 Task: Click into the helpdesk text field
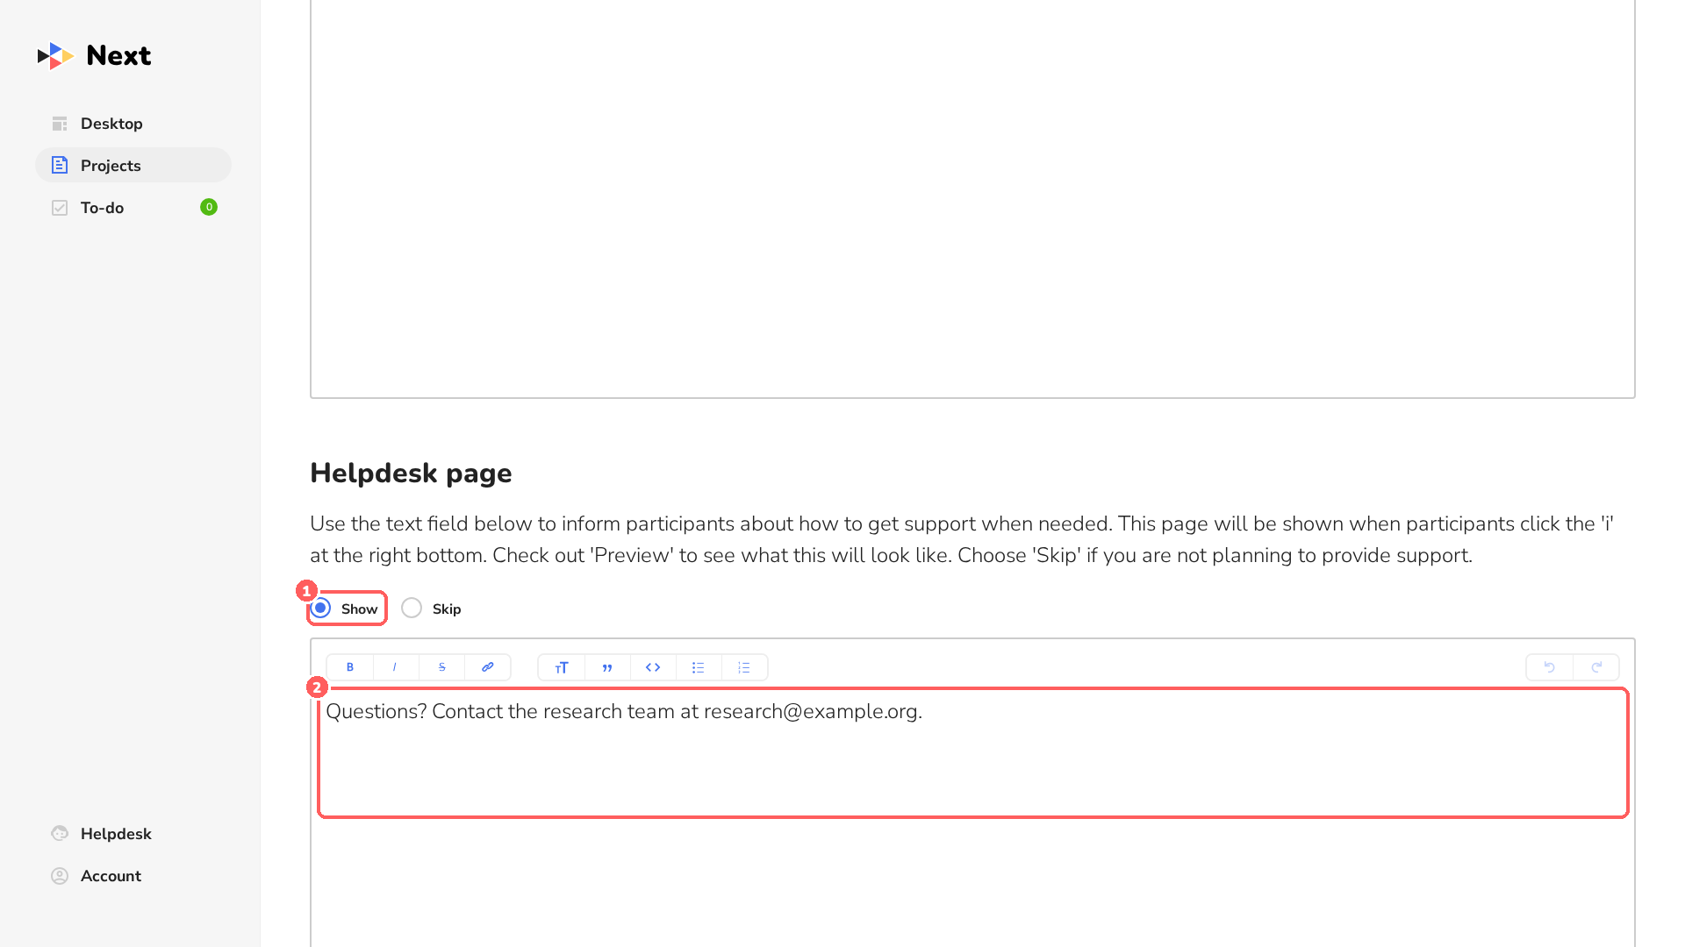tap(972, 753)
